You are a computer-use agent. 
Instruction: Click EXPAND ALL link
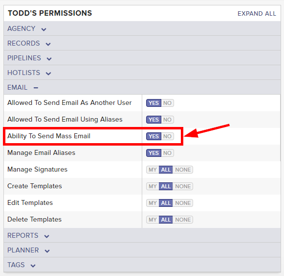coord(257,14)
